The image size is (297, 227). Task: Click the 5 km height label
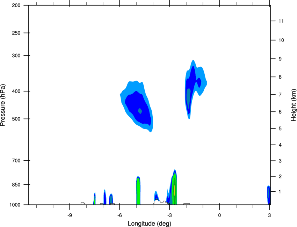coord(280,129)
